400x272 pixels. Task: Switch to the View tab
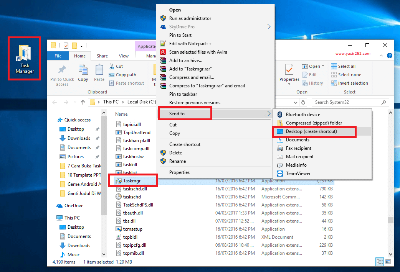click(124, 56)
